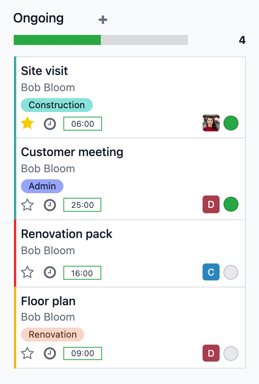The width and height of the screenshot is (259, 384).
Task: Click the clock icon on Floor plan
Action: click(x=50, y=353)
